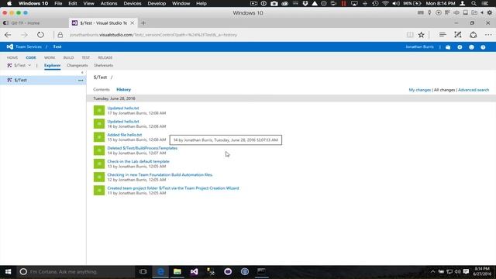Reload the page with refresh icon
This screenshot has width=496, height=279.
(x=40, y=35)
